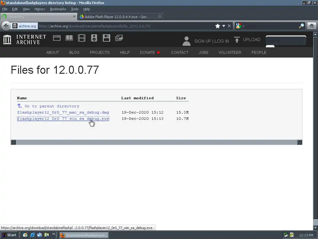Stop page loading with X button
The width and height of the screenshot is (318, 239).
coord(229,26)
